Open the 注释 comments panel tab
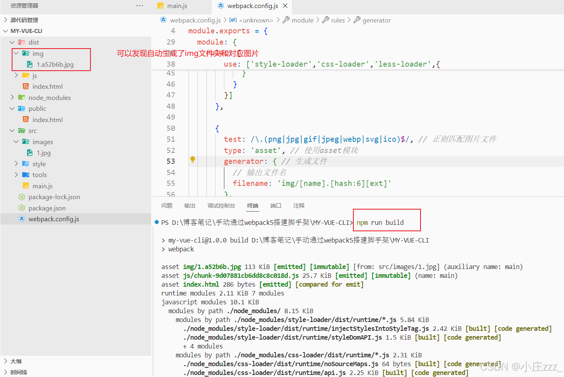564x377 pixels. [299, 206]
